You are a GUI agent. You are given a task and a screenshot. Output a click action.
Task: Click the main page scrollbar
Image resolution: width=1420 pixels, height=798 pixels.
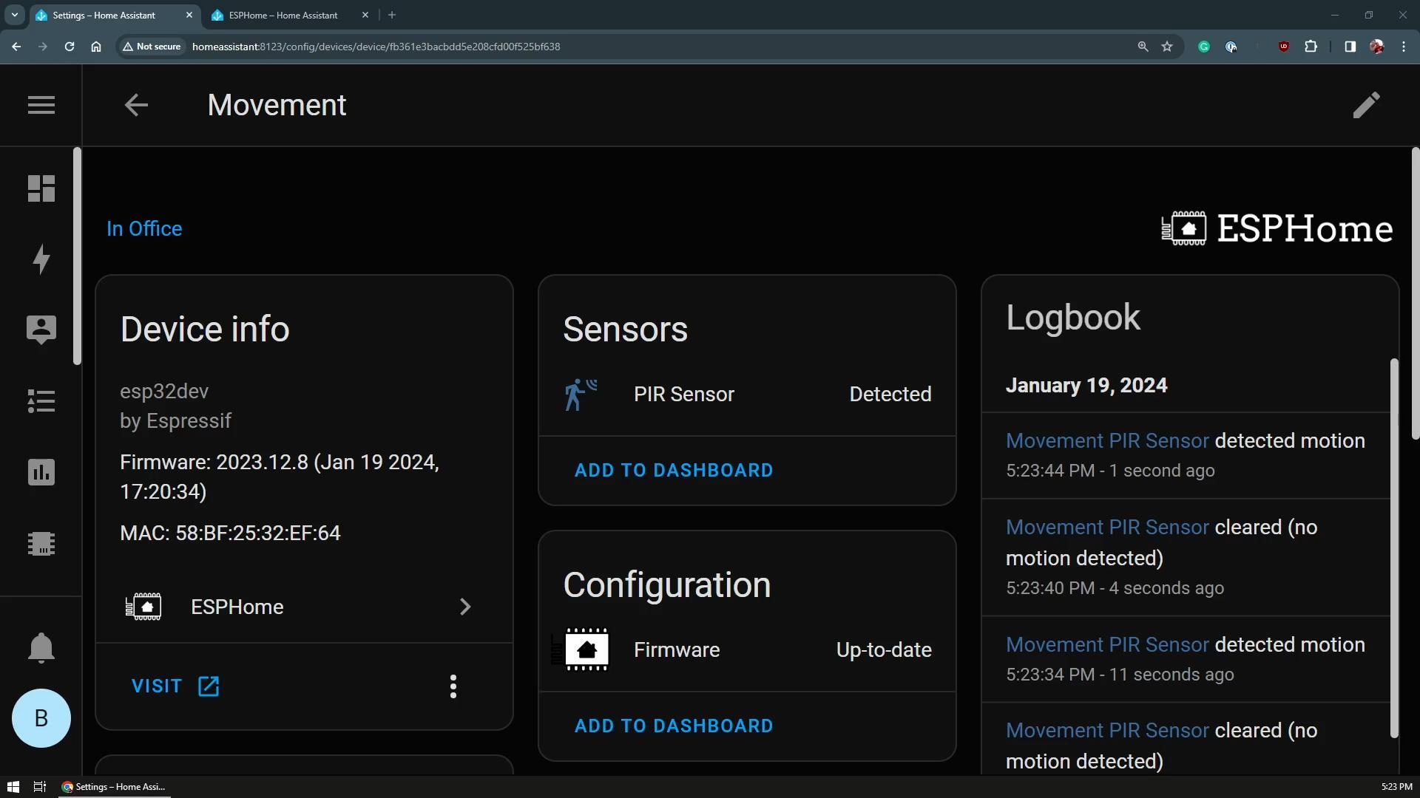pyautogui.click(x=1416, y=294)
